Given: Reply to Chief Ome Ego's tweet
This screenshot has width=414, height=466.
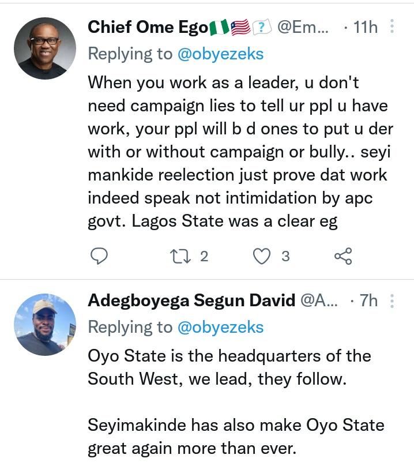Looking at the screenshot, I should (100, 256).
